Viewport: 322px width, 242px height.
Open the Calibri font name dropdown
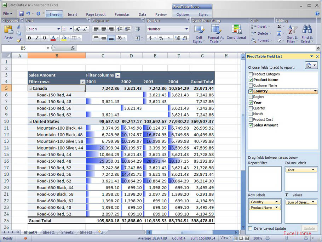(x=58, y=29)
